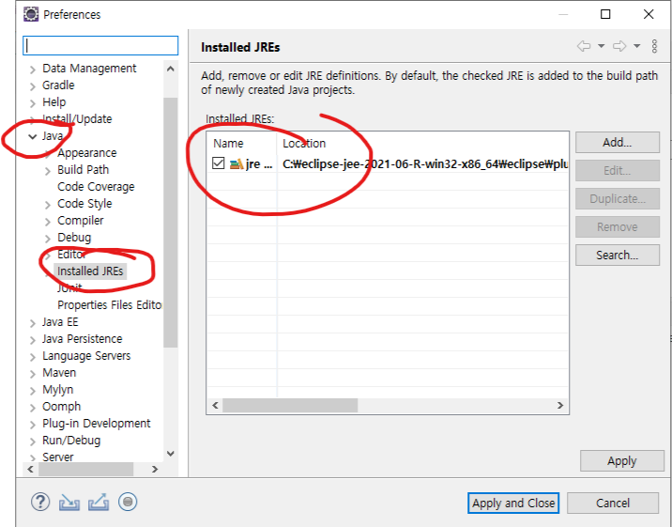
Task: Click Apply and Close
Action: [513, 503]
